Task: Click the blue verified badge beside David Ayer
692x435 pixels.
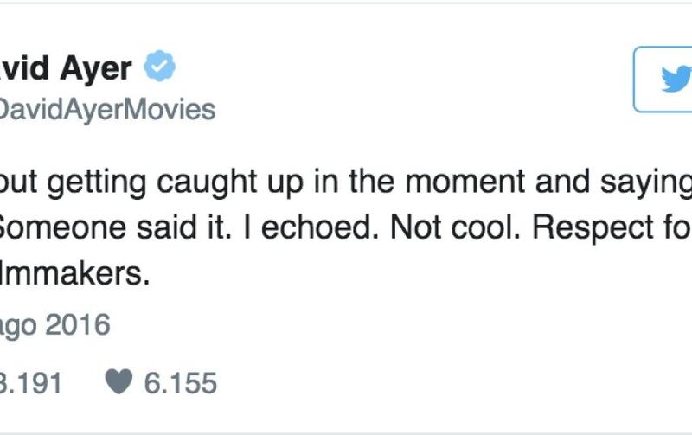Action: click(160, 66)
